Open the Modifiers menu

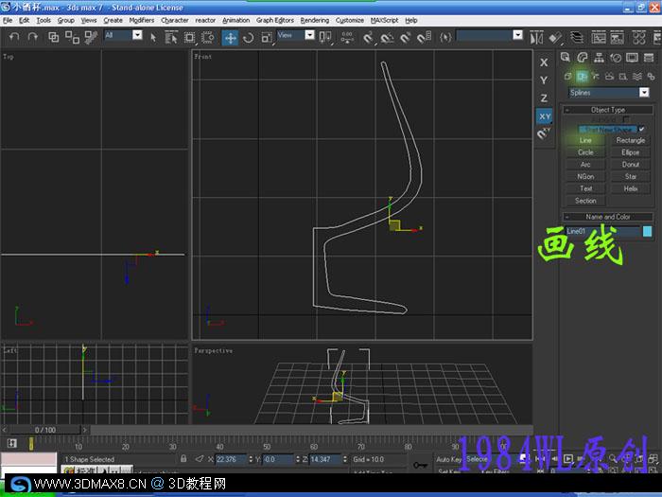tap(142, 20)
